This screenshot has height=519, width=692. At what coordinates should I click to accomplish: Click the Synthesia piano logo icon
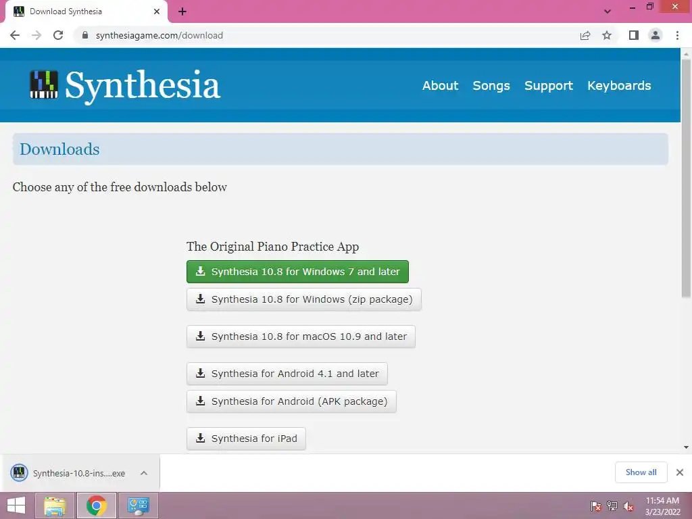44,84
